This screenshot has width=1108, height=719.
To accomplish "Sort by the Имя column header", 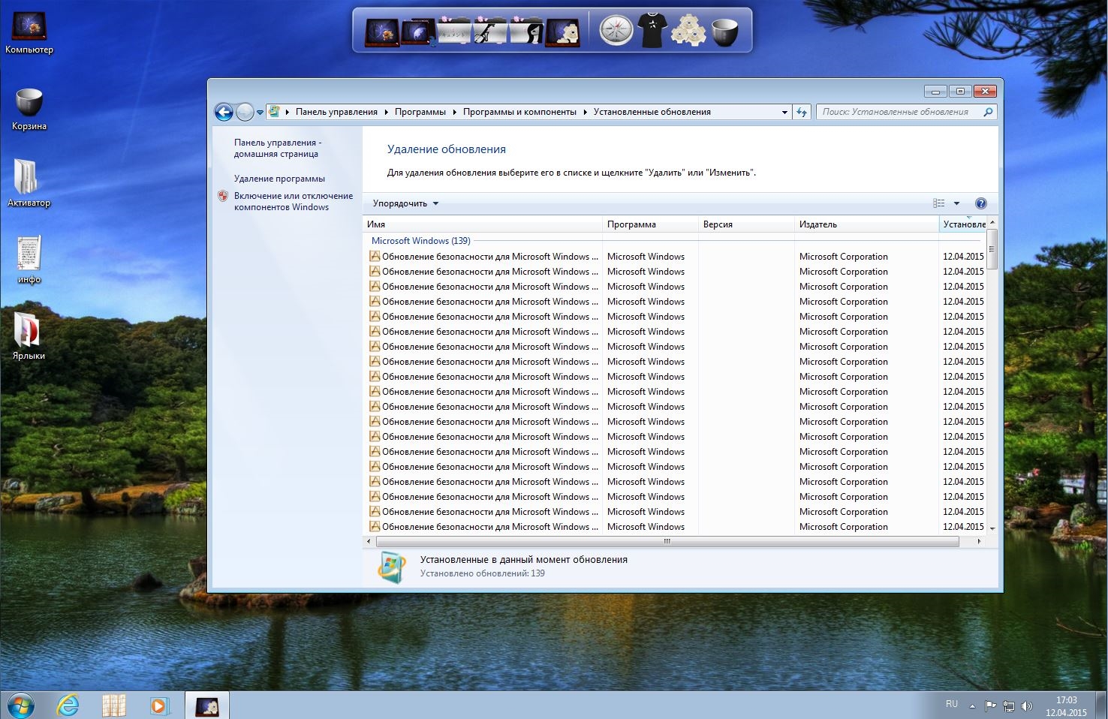I will tap(483, 224).
